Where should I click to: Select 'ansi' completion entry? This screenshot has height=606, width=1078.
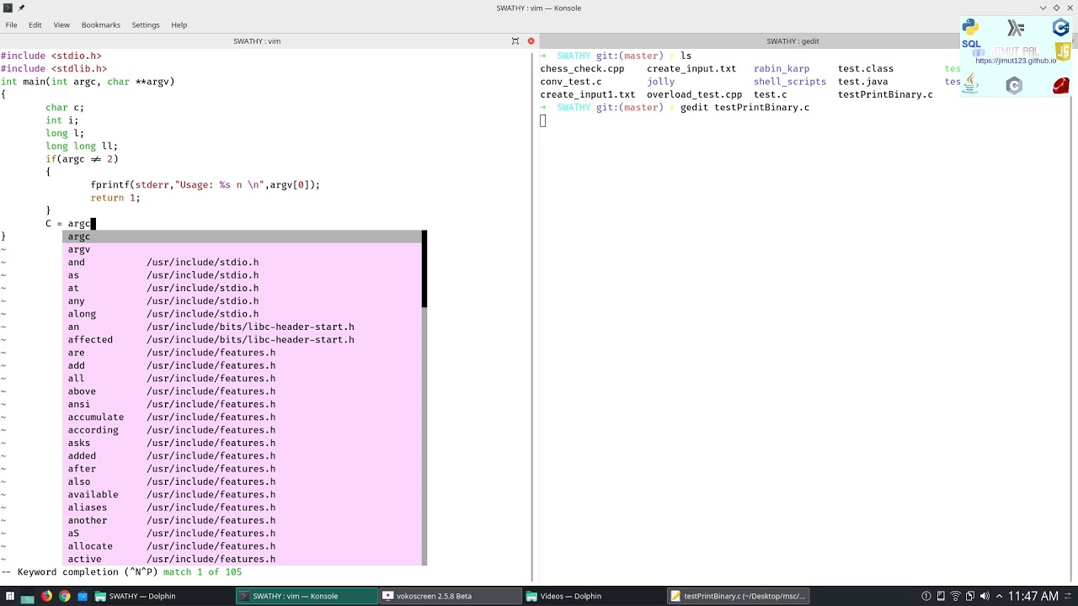[243, 404]
